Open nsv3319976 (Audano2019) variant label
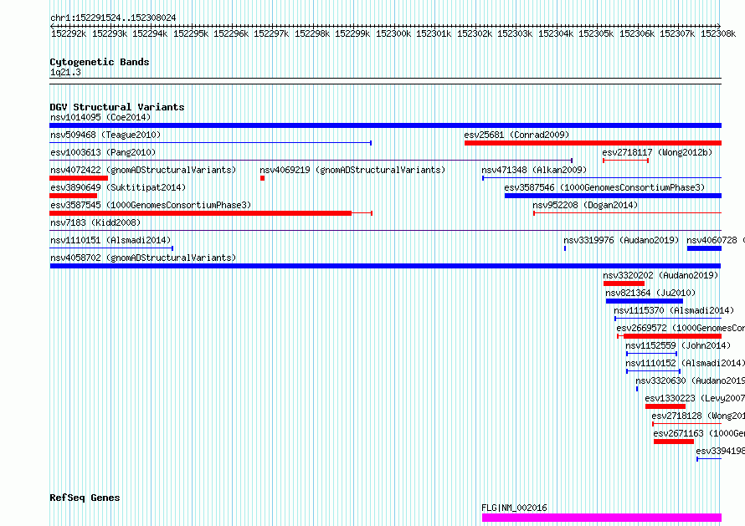 tap(621, 240)
